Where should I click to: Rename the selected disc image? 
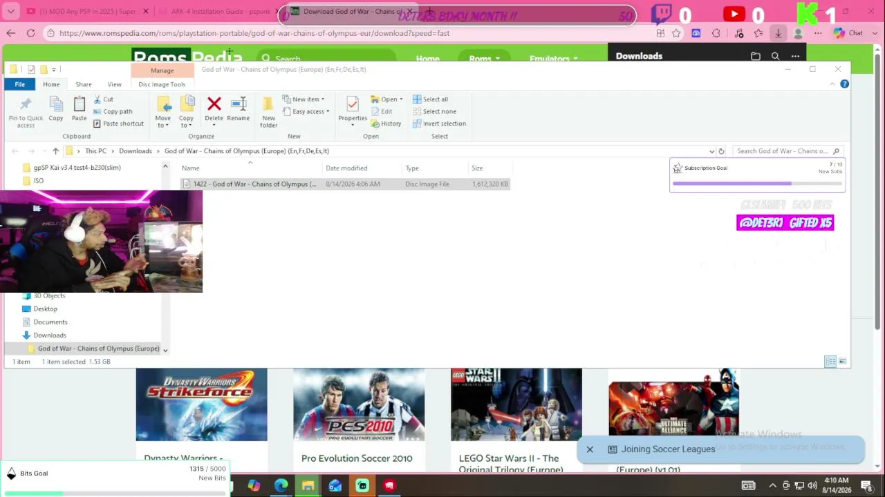(239, 109)
